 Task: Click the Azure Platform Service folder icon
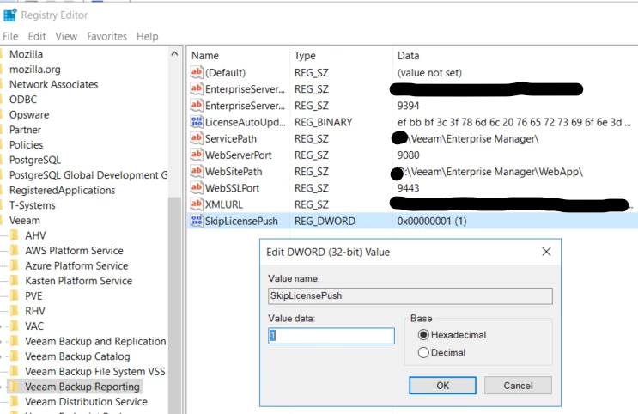click(x=15, y=265)
